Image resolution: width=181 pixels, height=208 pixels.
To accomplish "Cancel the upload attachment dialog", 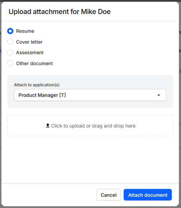I will (x=109, y=195).
